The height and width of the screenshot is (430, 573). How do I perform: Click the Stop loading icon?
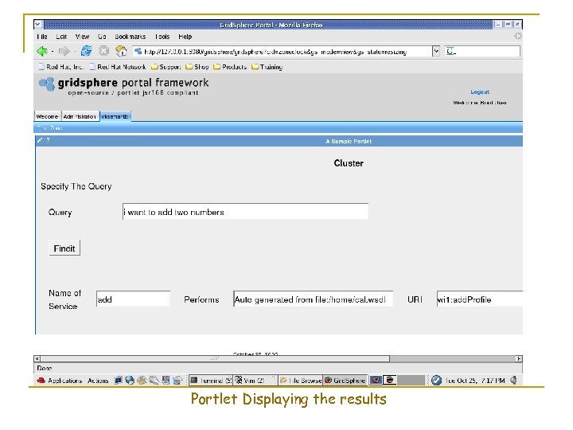103,51
